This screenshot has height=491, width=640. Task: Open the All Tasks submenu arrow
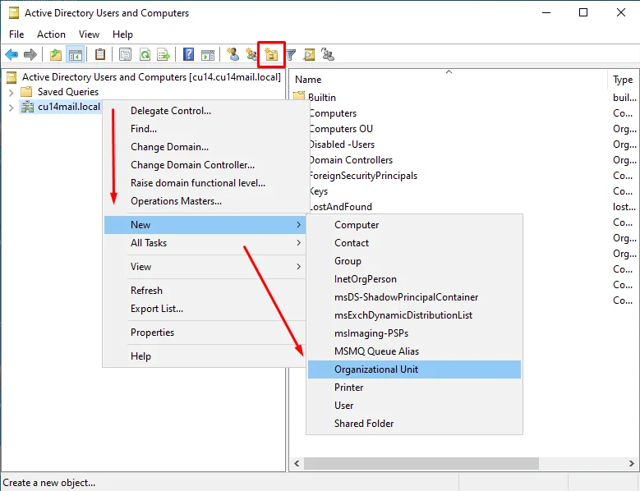299,243
